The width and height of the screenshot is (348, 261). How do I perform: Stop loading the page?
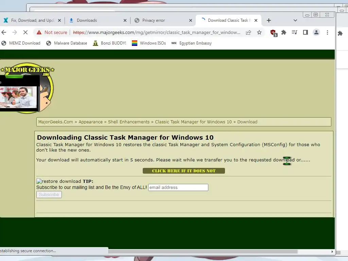pos(25,32)
